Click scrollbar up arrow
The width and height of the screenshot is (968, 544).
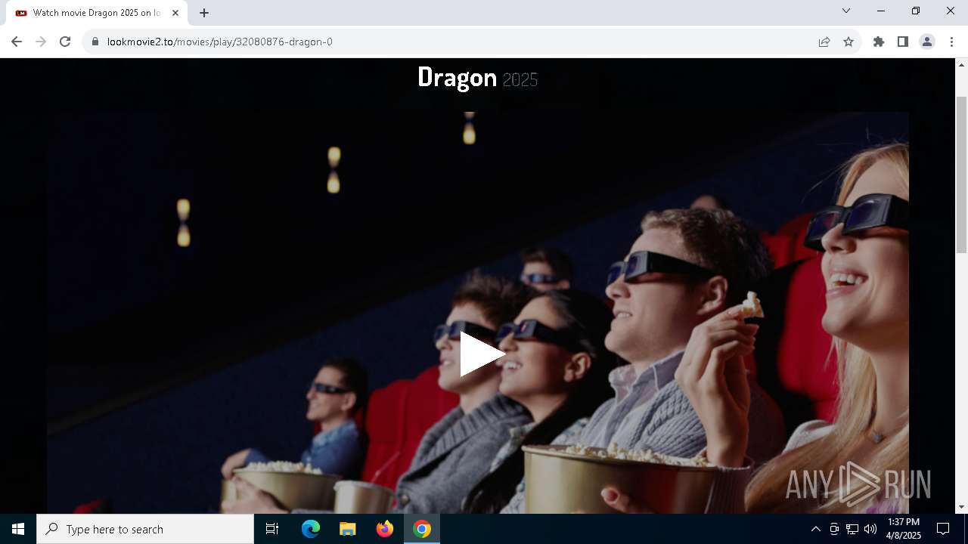point(962,64)
